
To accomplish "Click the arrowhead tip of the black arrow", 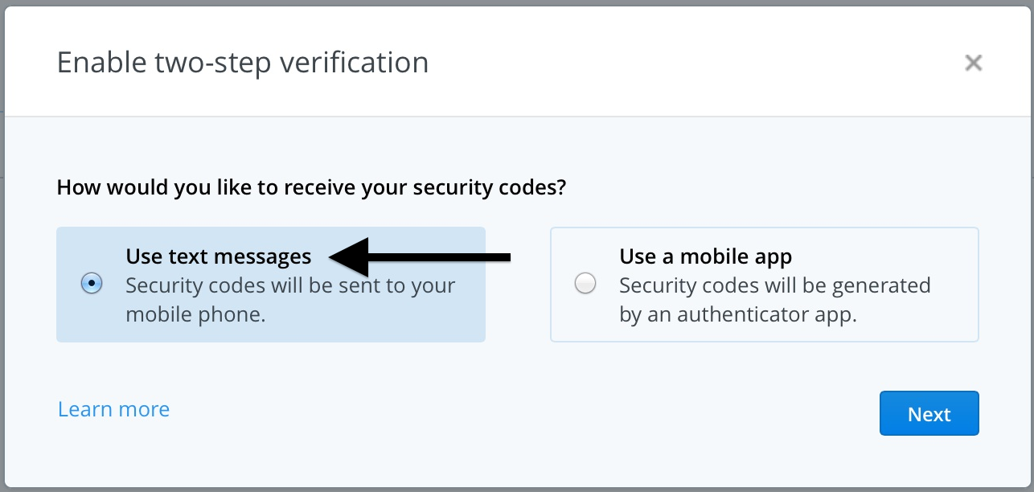I will (x=334, y=257).
